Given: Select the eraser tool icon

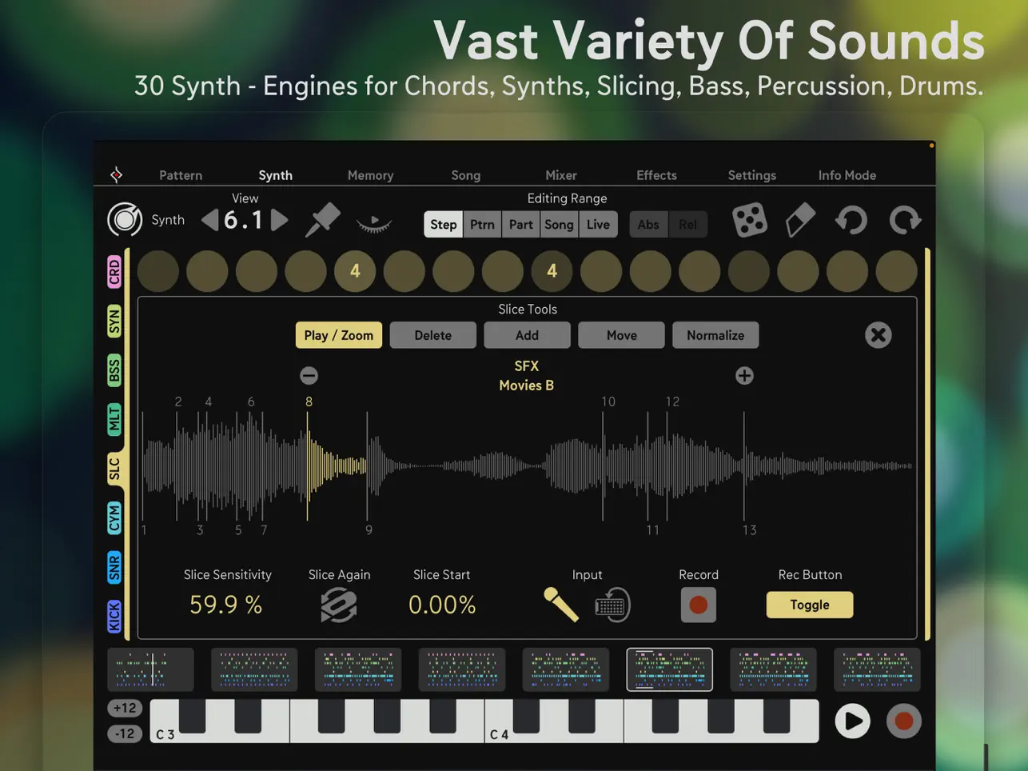Looking at the screenshot, I should [x=800, y=220].
